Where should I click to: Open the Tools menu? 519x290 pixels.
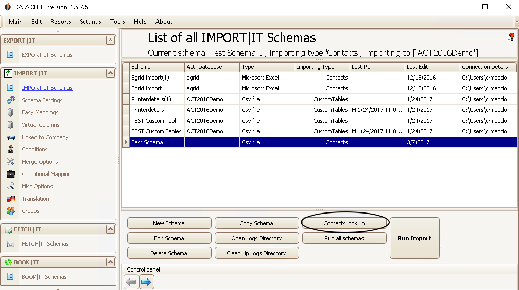[x=117, y=22]
